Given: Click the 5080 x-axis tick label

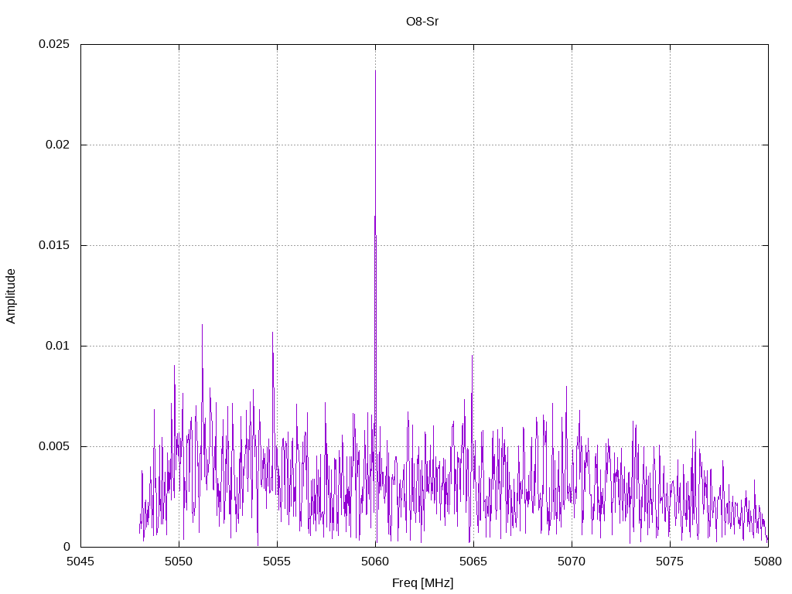Looking at the screenshot, I should click(x=768, y=562).
